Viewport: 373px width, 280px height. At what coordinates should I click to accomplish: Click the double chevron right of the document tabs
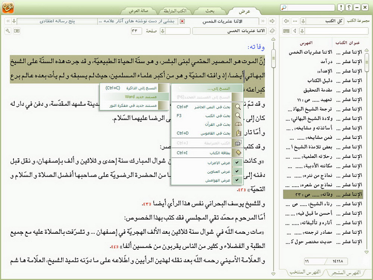coord(263,21)
